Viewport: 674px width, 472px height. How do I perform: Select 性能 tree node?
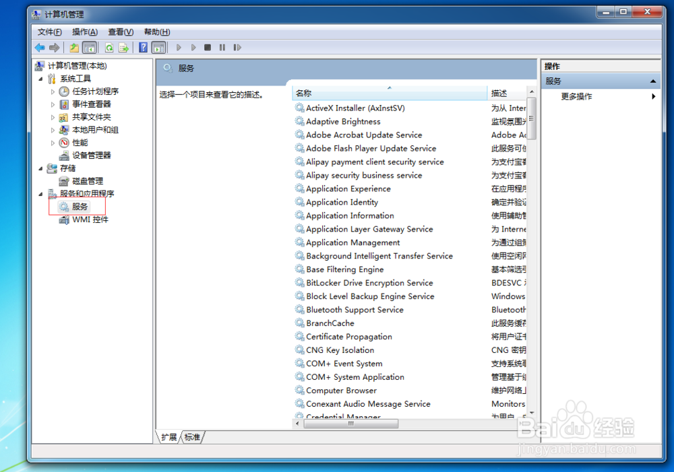coord(80,143)
